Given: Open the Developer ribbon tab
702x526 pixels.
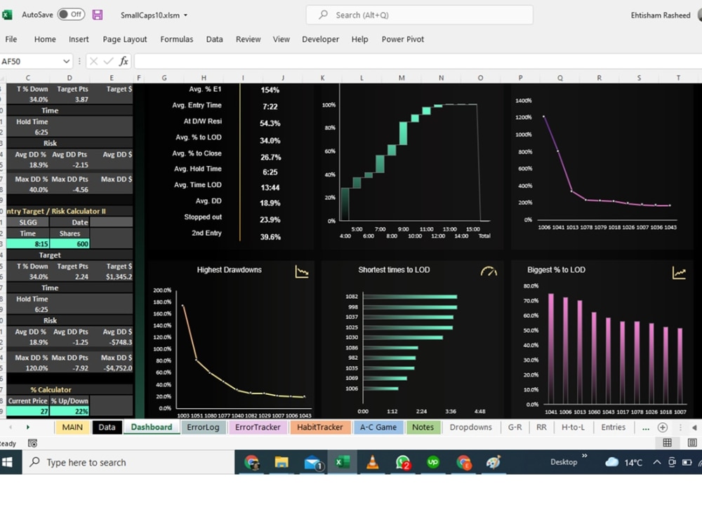Looking at the screenshot, I should coord(321,39).
